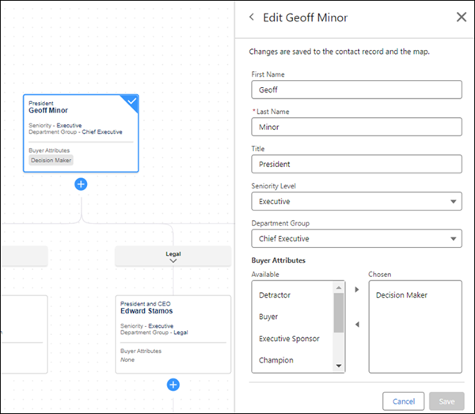This screenshot has width=475, height=414.
Task: Click the plus icon below Geoff Minor card
Action: [x=81, y=184]
